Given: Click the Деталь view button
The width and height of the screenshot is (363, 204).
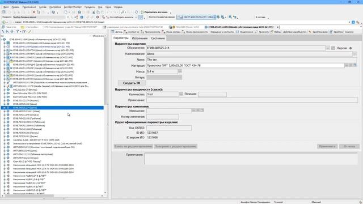Looking at the screenshot, I should coord(117,32).
